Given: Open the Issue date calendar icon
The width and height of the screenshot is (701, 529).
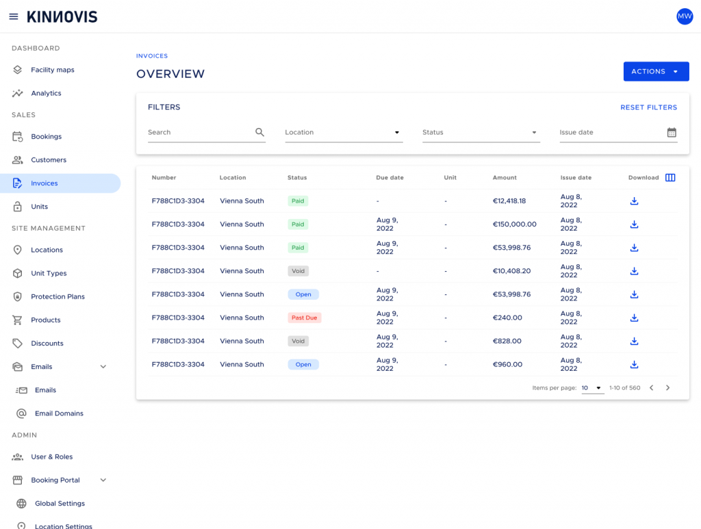Looking at the screenshot, I should click(x=672, y=132).
